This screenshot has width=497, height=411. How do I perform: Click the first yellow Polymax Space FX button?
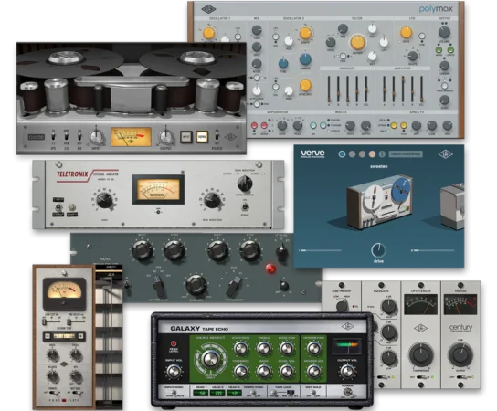[x=394, y=125]
